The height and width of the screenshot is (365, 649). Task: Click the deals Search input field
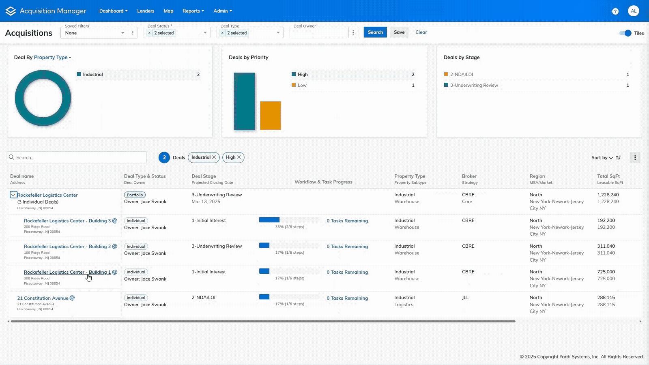coord(77,157)
